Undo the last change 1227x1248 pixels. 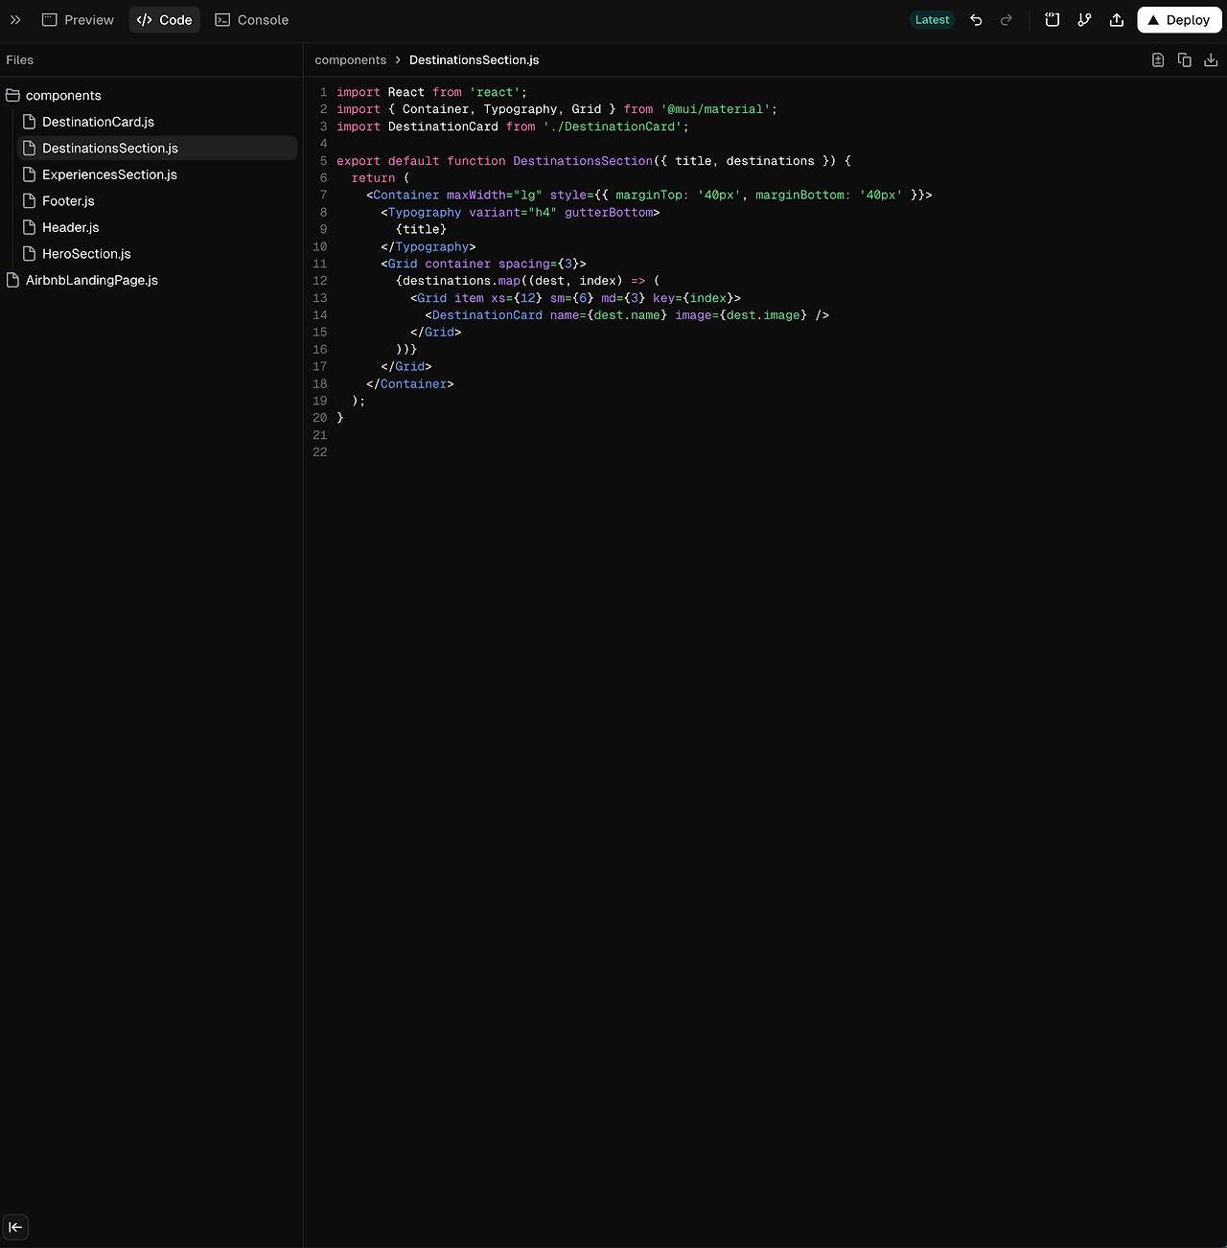(x=976, y=19)
